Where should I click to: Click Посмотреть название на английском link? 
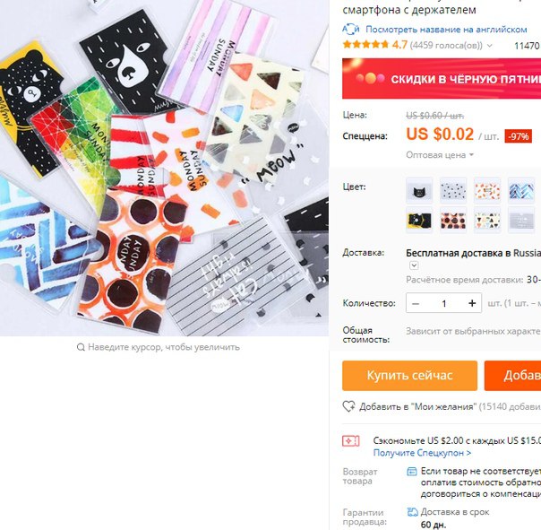[x=446, y=30]
